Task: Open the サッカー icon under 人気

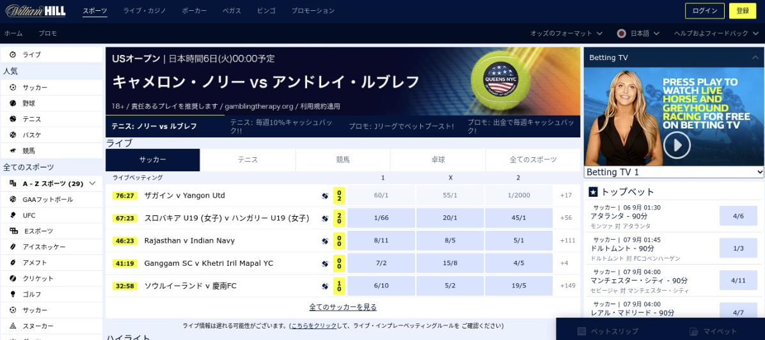Action: click(x=13, y=88)
